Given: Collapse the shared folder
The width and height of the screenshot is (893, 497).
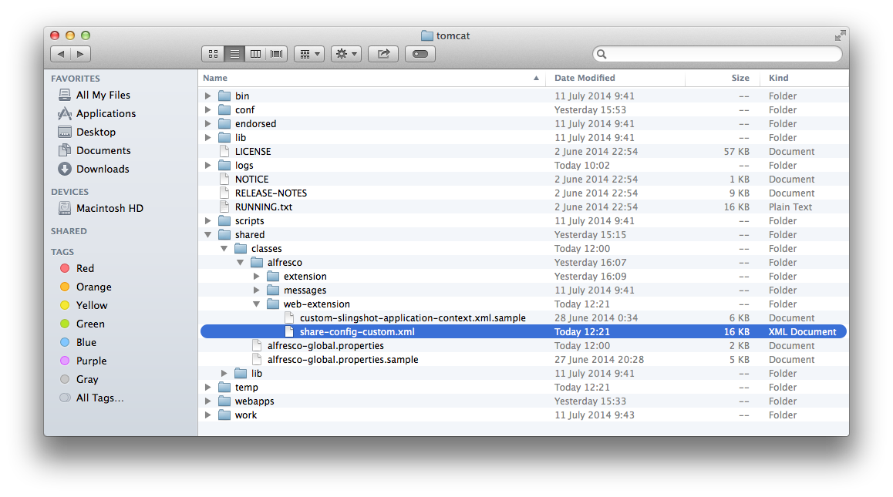Looking at the screenshot, I should coord(208,234).
